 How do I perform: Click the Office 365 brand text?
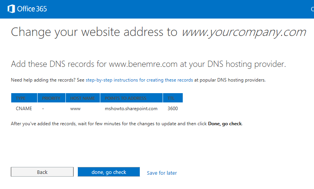(32, 9)
